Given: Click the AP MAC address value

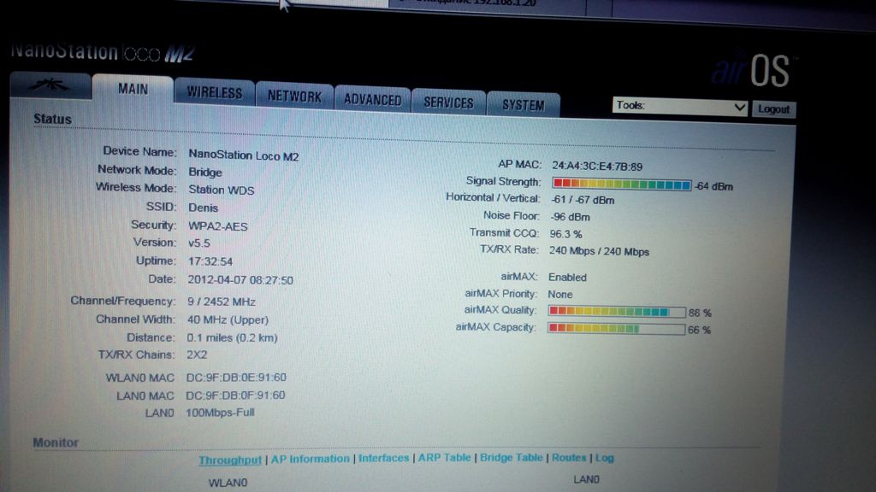Looking at the screenshot, I should coord(597,167).
